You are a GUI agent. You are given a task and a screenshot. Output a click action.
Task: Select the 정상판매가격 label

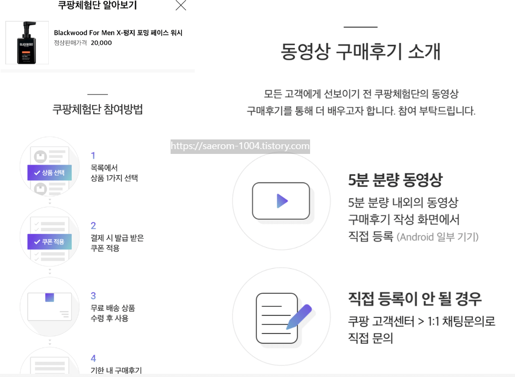tap(70, 43)
